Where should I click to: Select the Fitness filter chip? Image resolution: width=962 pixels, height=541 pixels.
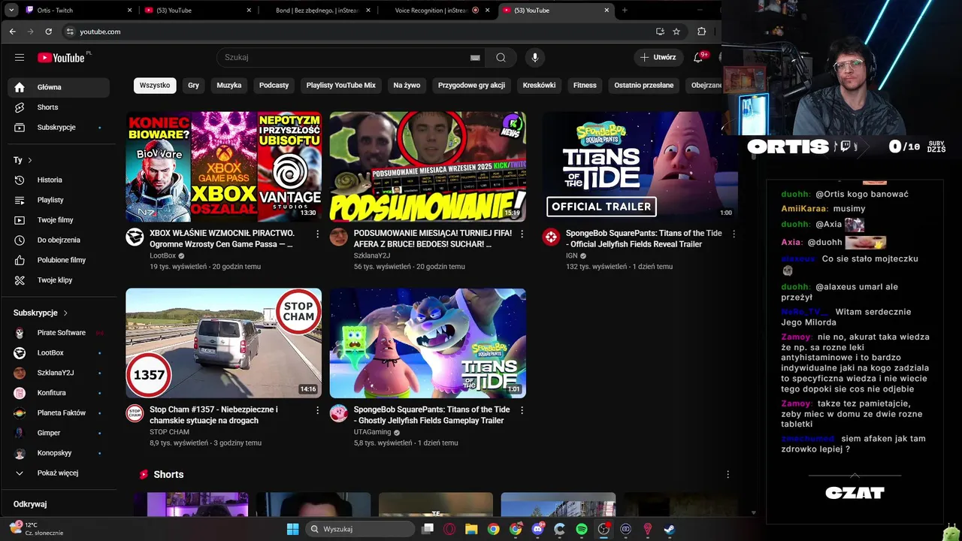click(585, 85)
